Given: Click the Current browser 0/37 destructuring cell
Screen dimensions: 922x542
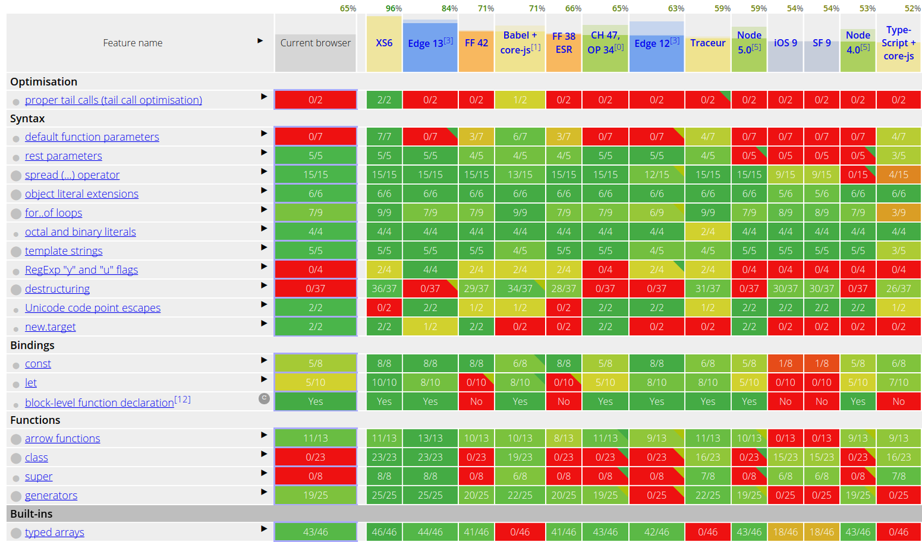Looking at the screenshot, I should click(x=315, y=288).
